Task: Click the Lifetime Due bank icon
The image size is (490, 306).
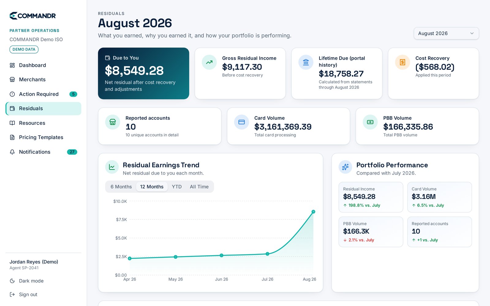Action: point(306,62)
